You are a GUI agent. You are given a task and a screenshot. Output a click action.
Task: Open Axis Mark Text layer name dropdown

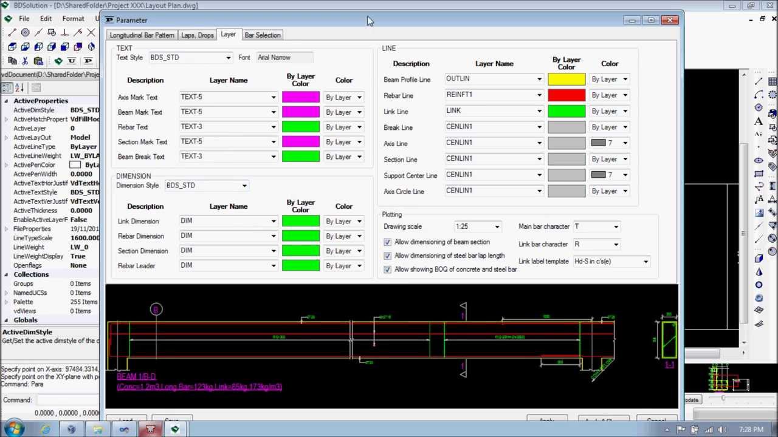click(x=274, y=97)
